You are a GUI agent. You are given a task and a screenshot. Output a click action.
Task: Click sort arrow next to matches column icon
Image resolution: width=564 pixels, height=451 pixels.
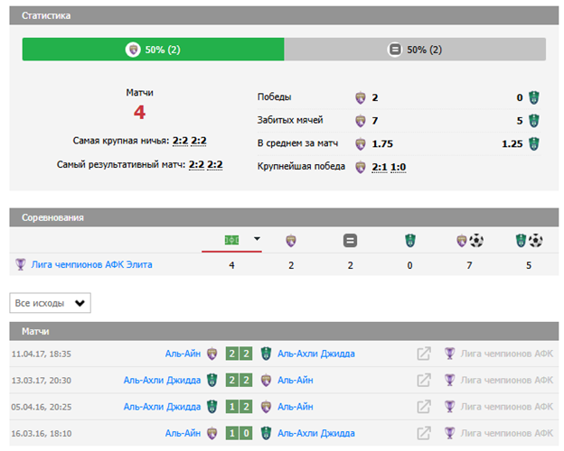click(x=257, y=240)
